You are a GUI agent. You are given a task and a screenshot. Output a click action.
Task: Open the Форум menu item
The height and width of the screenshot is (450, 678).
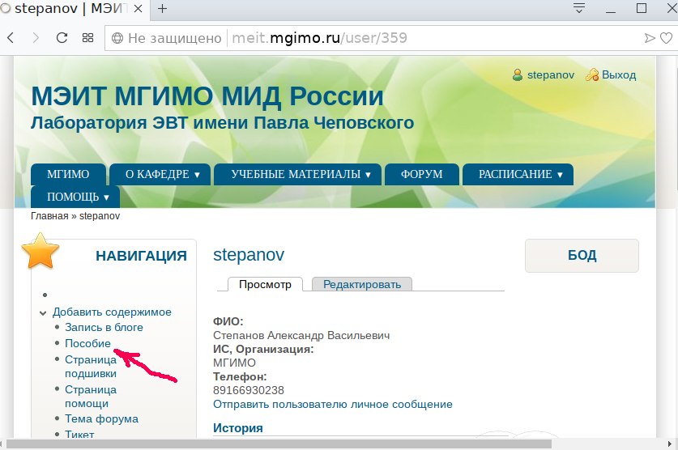(422, 175)
